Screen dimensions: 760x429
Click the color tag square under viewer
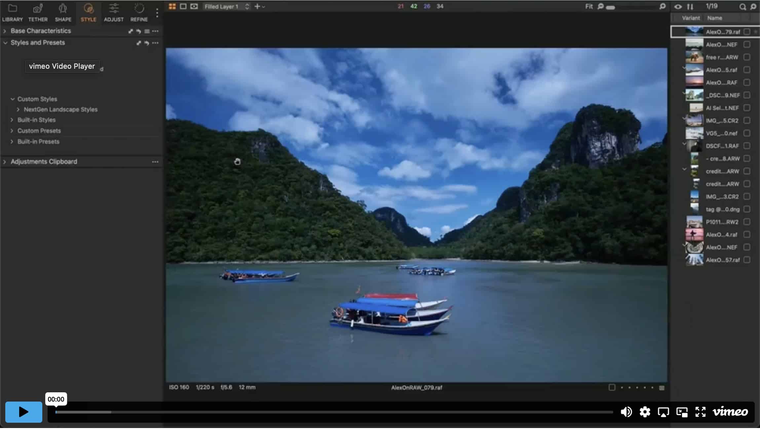click(x=612, y=387)
